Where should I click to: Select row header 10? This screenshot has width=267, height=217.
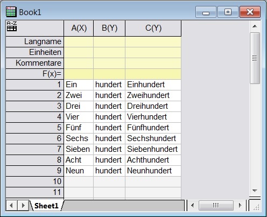[x=34, y=181]
